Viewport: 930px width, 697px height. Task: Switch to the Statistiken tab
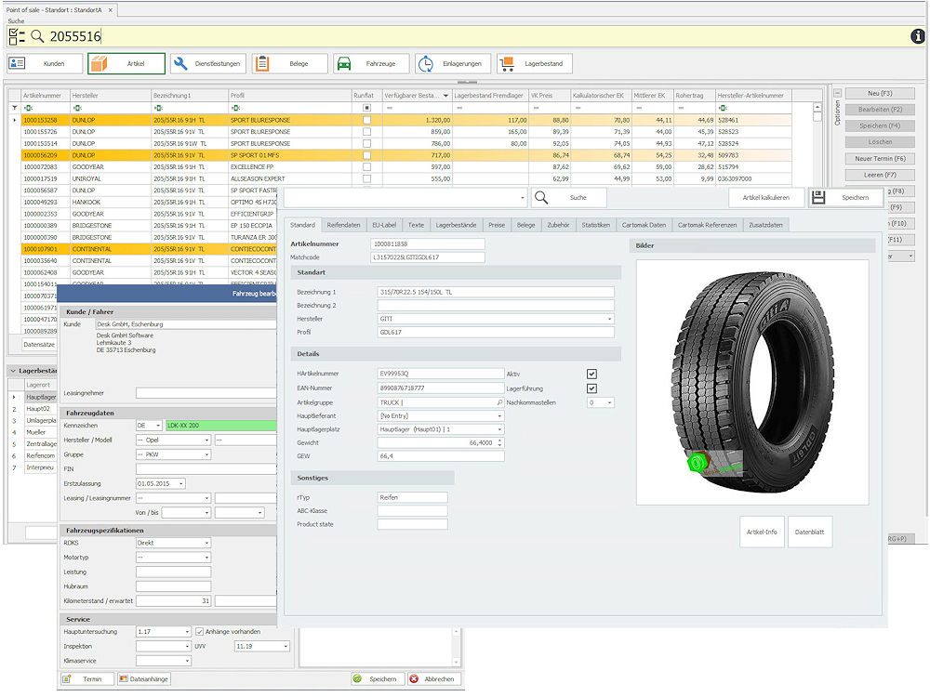[595, 225]
